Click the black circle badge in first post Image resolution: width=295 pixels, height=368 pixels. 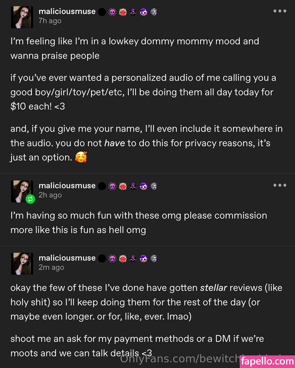(x=102, y=12)
